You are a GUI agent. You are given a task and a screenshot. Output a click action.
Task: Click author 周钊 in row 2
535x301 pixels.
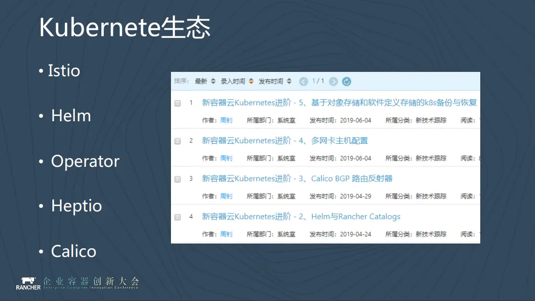tap(226, 158)
